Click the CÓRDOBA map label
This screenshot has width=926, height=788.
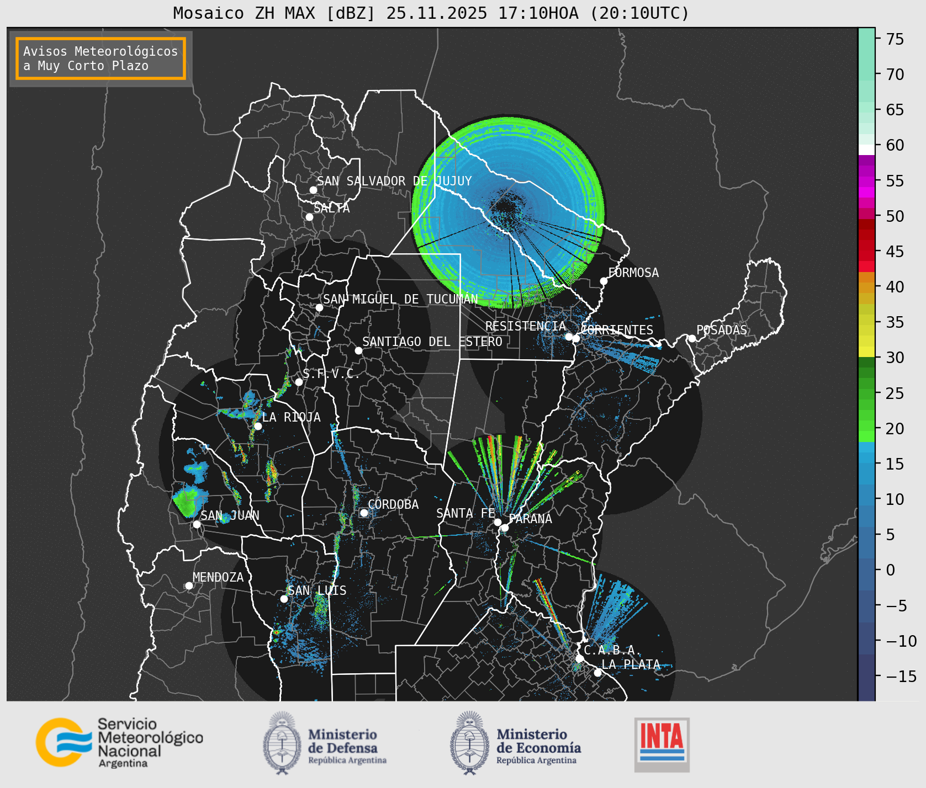coord(393,504)
